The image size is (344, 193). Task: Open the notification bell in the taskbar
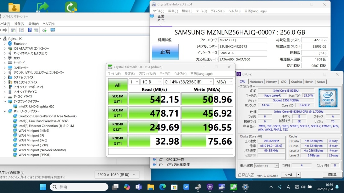[x=337, y=187]
